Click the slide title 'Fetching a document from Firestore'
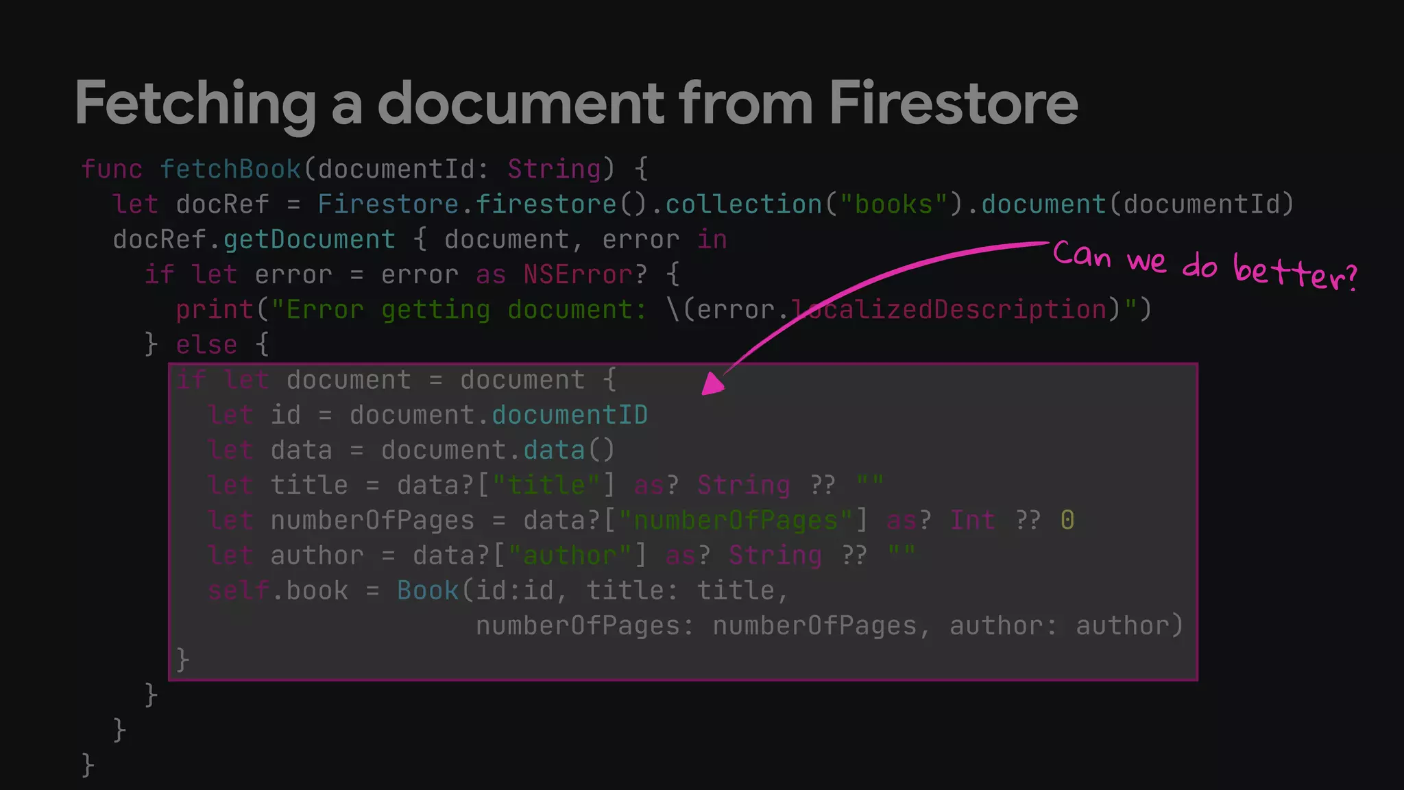Viewport: 1404px width, 790px height. (x=576, y=103)
